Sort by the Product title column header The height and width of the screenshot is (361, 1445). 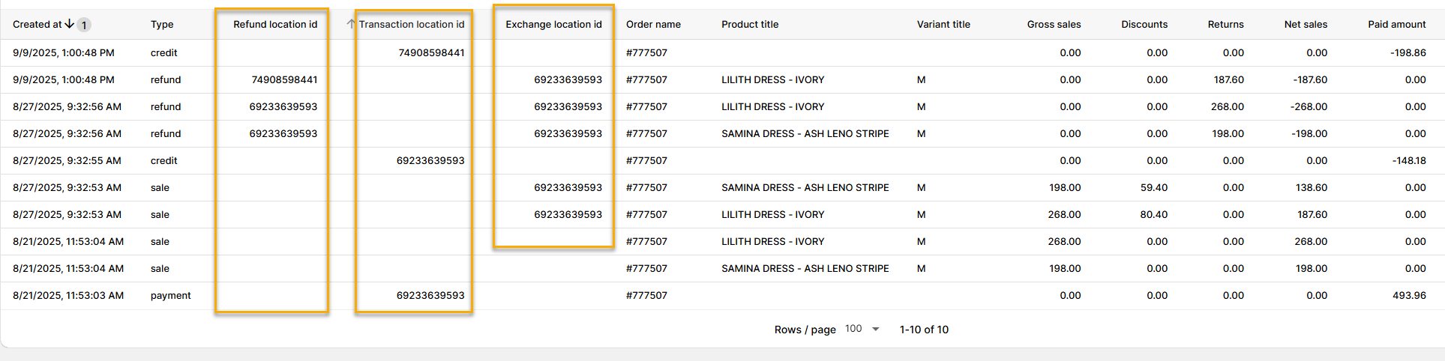[x=750, y=24]
